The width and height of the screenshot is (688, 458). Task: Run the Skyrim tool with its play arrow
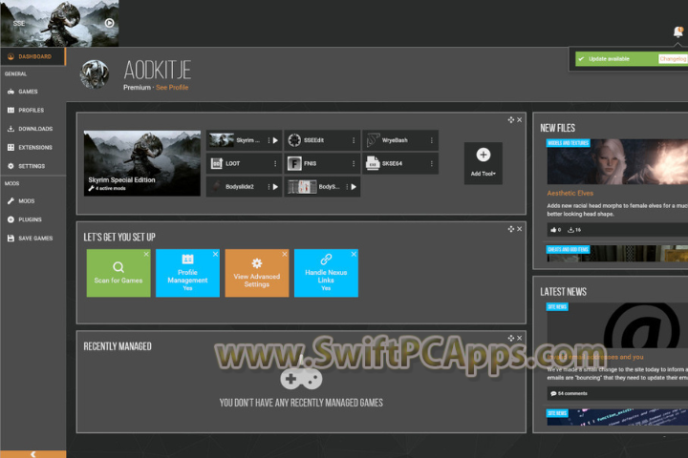point(275,140)
